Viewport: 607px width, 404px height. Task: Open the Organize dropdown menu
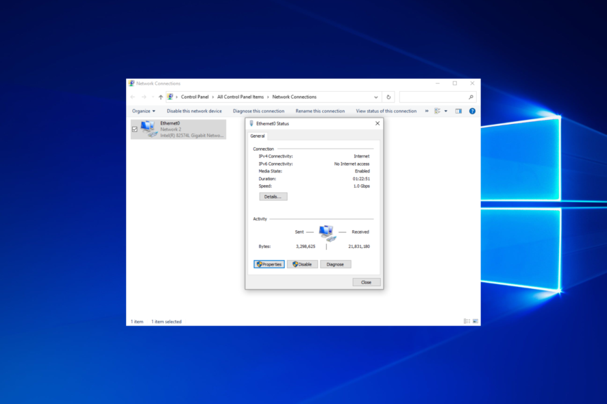click(143, 111)
